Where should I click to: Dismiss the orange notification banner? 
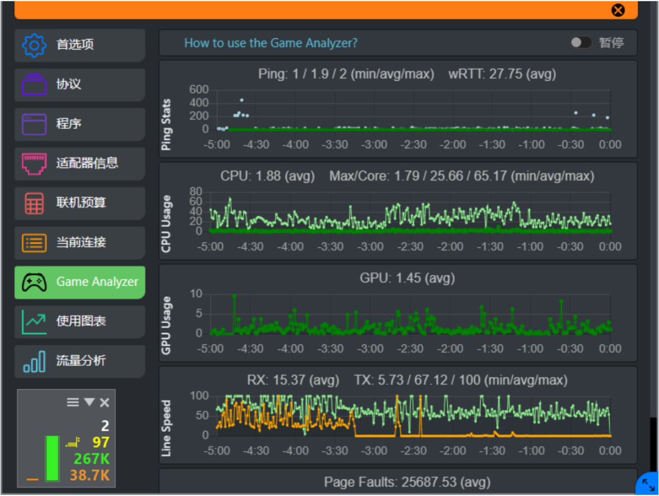(x=618, y=10)
